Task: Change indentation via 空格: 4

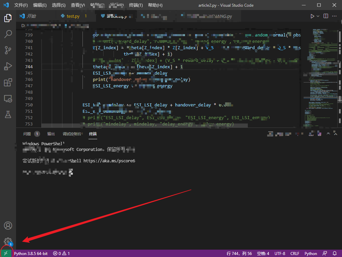Action: pyautogui.click(x=263, y=254)
